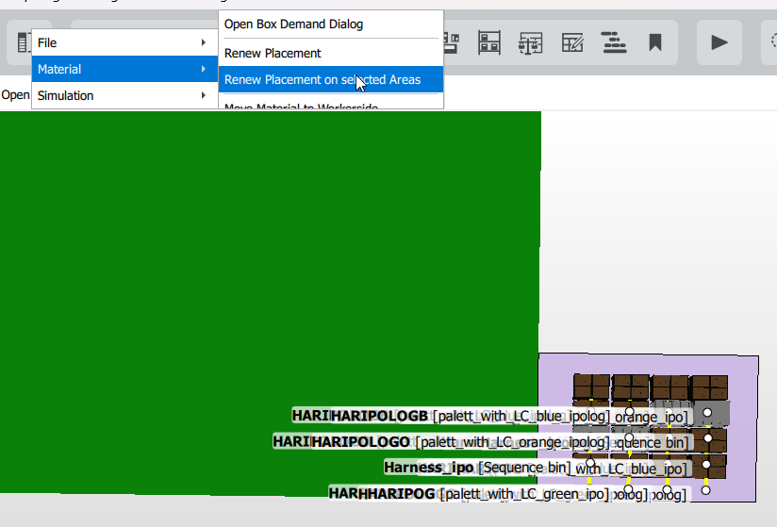This screenshot has height=527, width=777.
Task: Click the stacked bars Gantt icon
Action: tap(614, 42)
